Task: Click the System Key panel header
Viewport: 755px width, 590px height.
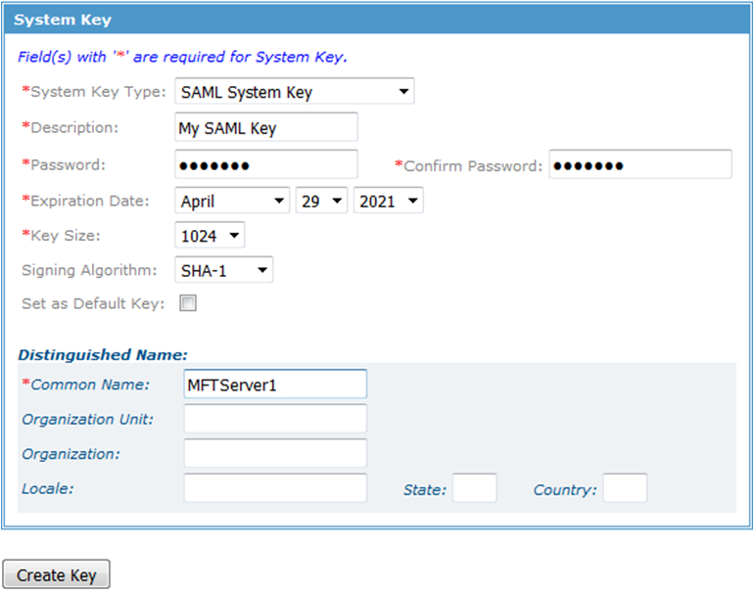Action: 377,20
